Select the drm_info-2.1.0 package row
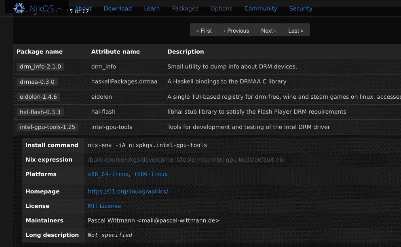Screen dimensions: 401x247 tap(40, 66)
